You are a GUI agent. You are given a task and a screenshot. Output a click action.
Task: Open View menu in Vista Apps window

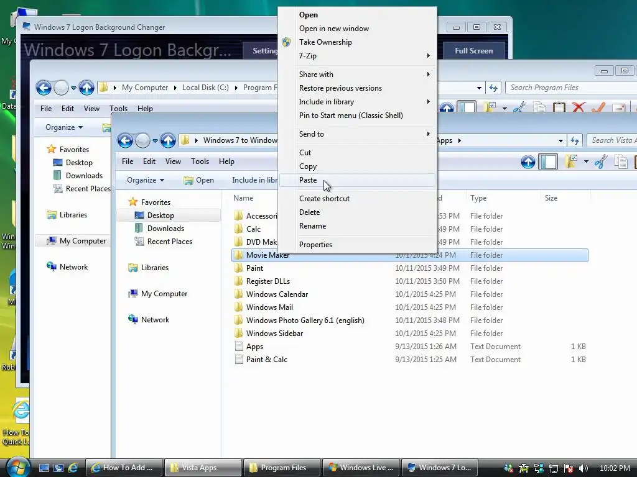coord(173,161)
